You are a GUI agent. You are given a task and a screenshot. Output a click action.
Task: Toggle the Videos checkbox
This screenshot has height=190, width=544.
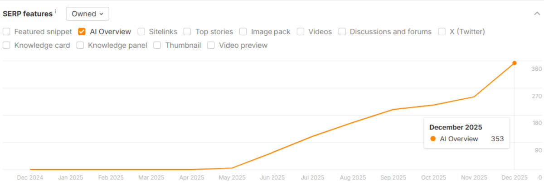pyautogui.click(x=301, y=32)
